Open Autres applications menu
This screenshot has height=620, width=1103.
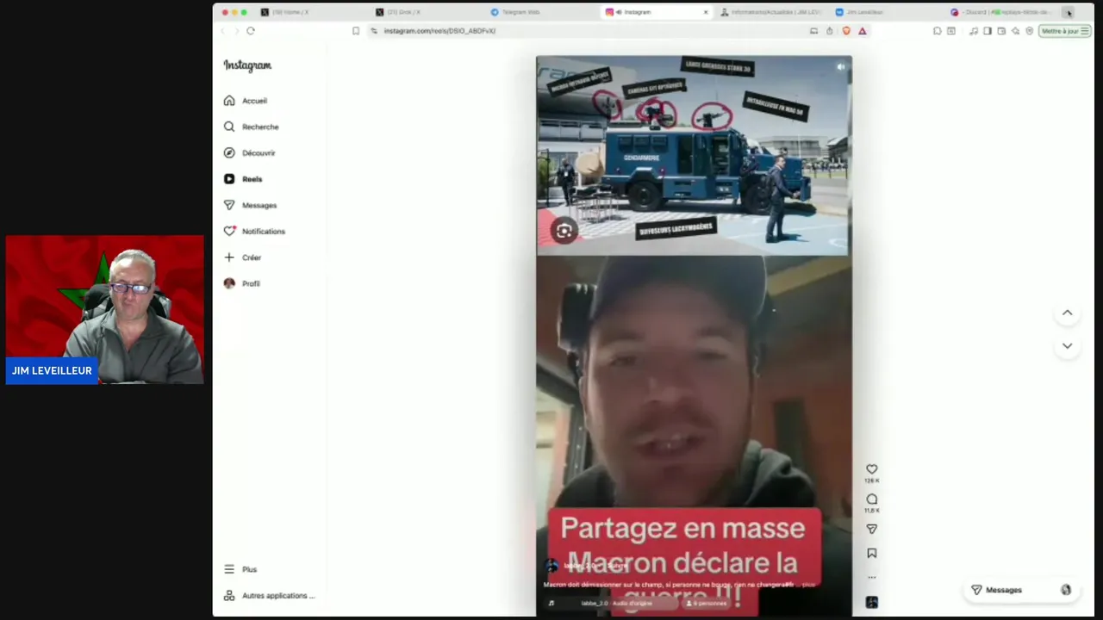pos(269,596)
